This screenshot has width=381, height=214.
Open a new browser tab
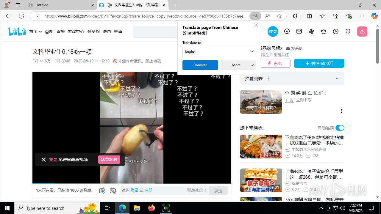pos(175,5)
